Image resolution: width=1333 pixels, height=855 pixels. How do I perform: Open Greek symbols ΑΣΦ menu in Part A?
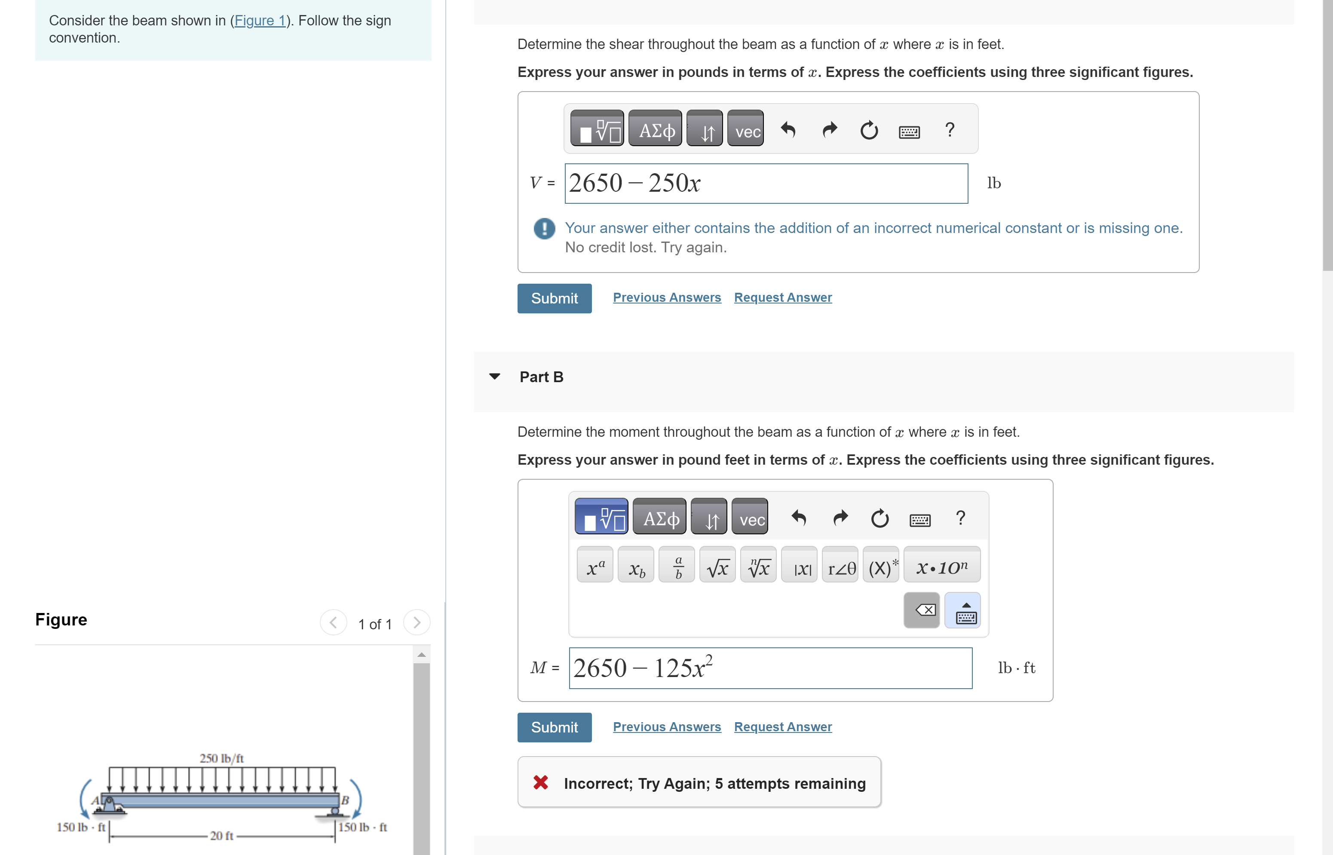pos(656,129)
